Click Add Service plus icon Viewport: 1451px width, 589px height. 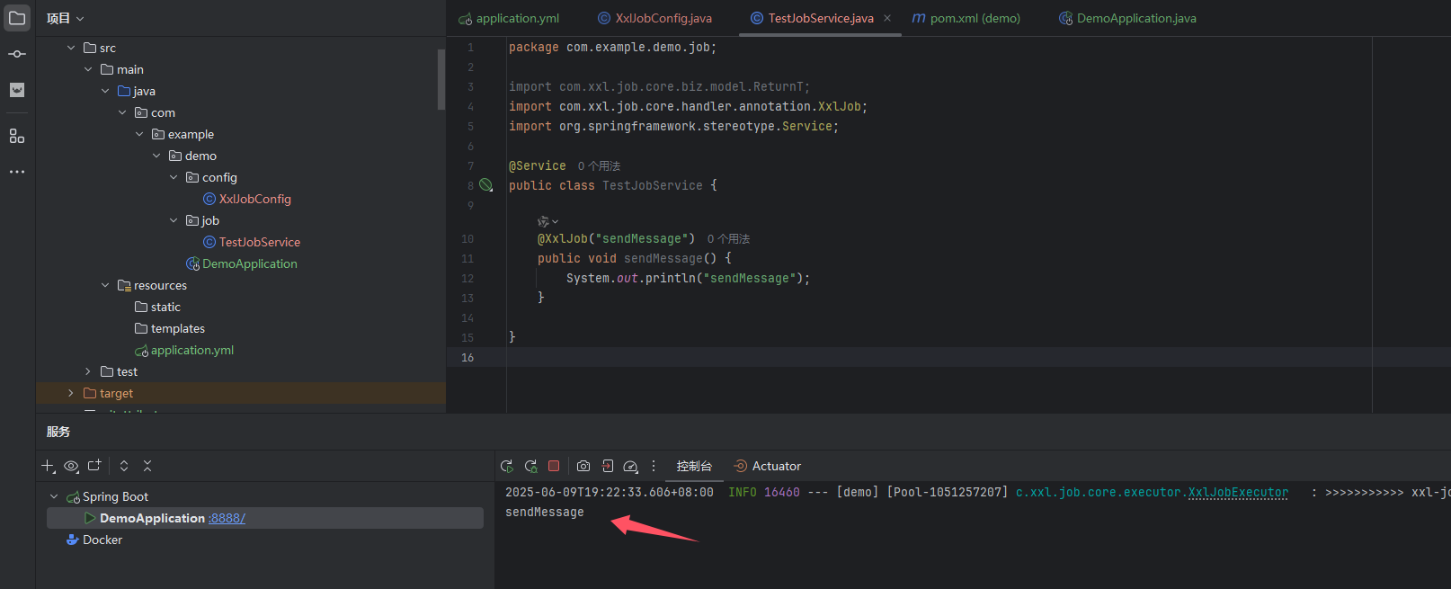[49, 466]
